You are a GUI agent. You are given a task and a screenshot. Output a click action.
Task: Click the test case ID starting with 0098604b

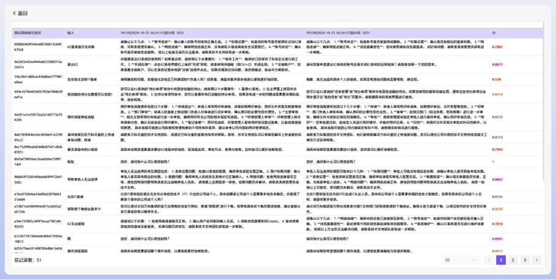pos(38,47)
